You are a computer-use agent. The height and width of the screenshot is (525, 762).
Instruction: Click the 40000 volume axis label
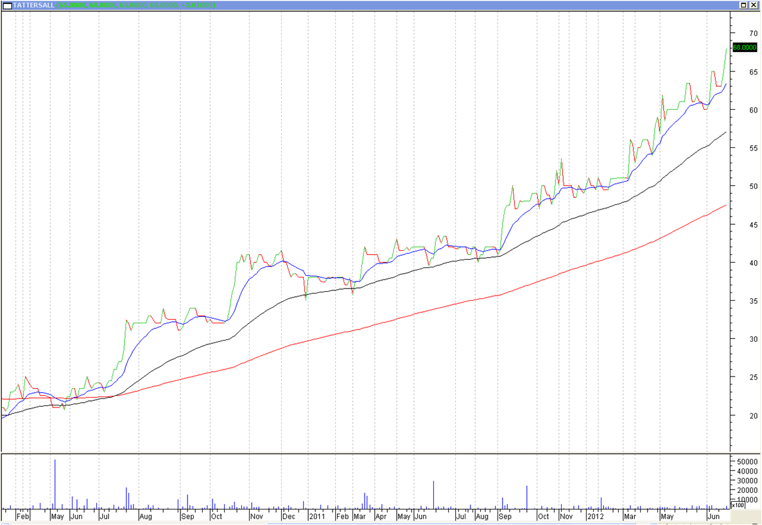(x=747, y=471)
